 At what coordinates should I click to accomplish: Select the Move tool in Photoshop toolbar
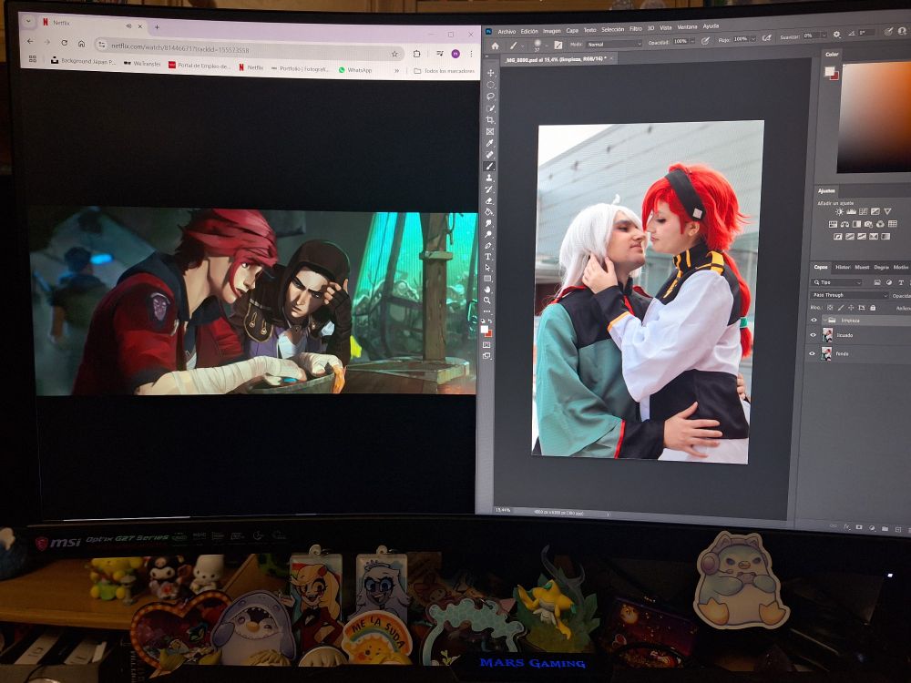coord(490,73)
